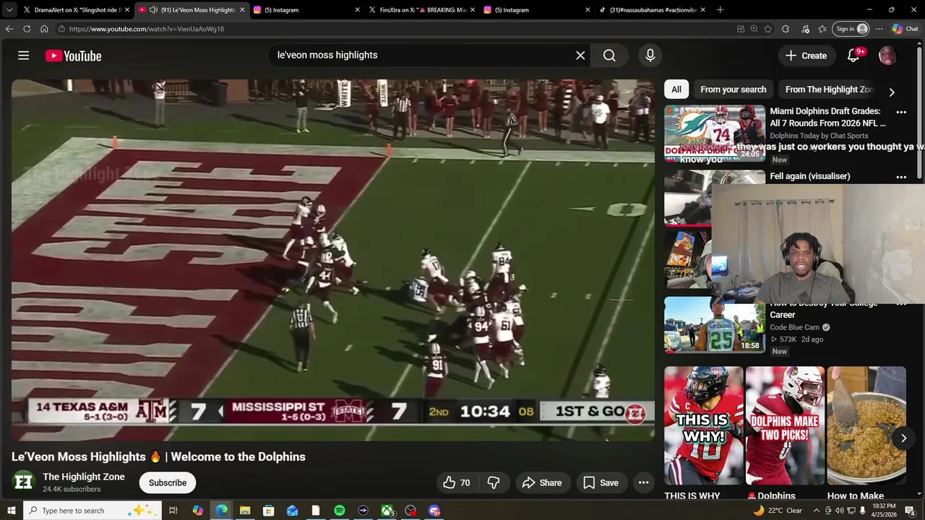Viewport: 925px width, 520px height.
Task: Open Edge settings and more ellipsis
Action: pos(879,29)
